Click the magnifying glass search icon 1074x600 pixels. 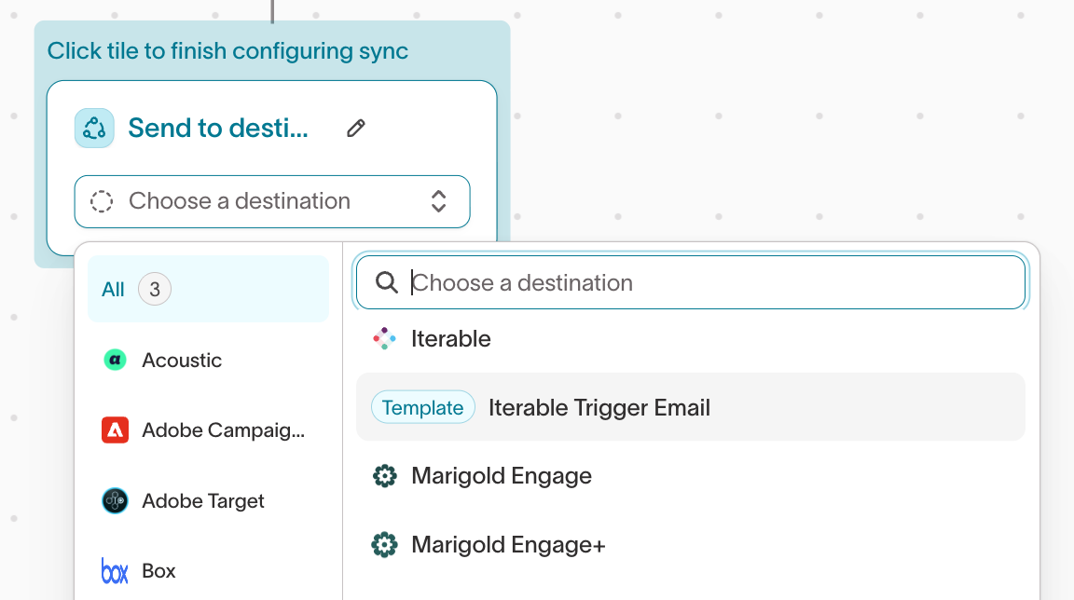[x=387, y=283]
